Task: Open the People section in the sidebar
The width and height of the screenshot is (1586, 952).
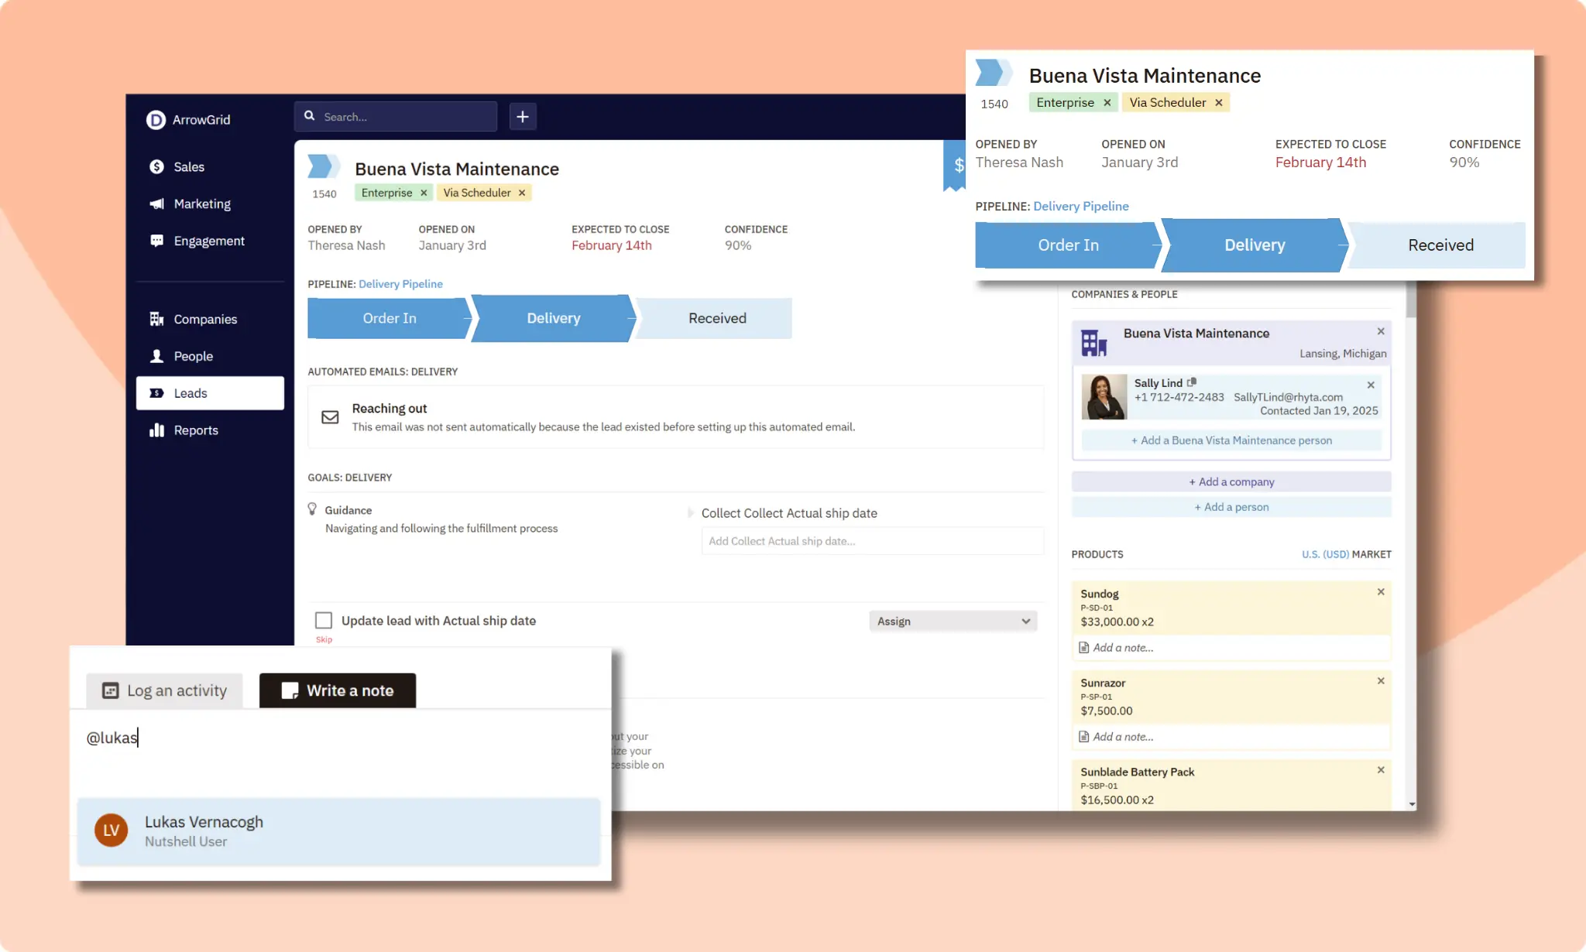Action: pyautogui.click(x=194, y=356)
